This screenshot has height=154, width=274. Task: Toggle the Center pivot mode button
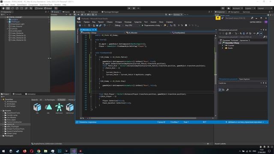(39, 8)
